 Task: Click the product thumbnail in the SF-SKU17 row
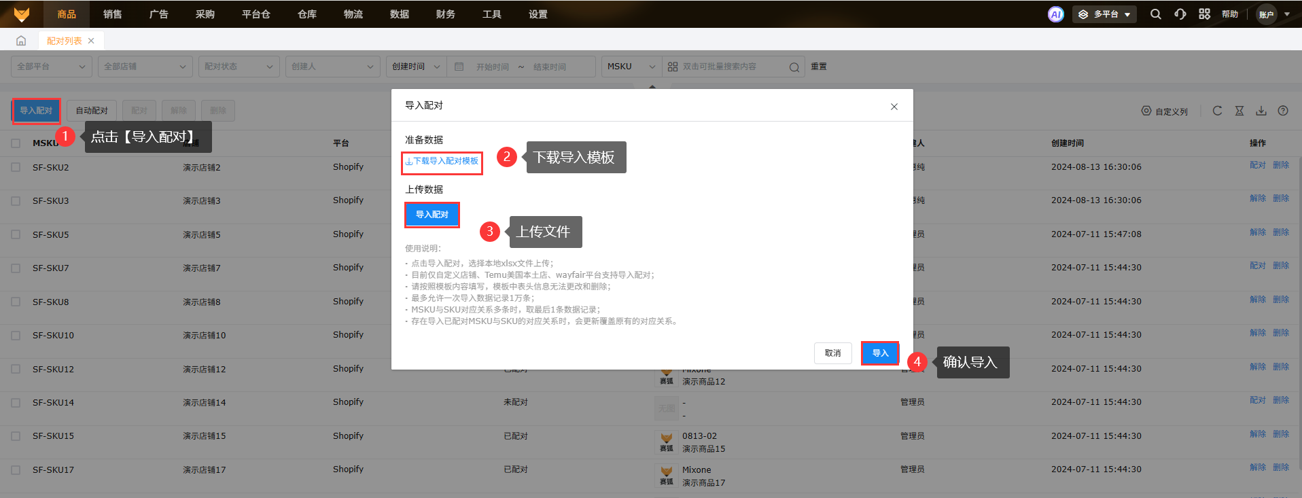click(667, 476)
